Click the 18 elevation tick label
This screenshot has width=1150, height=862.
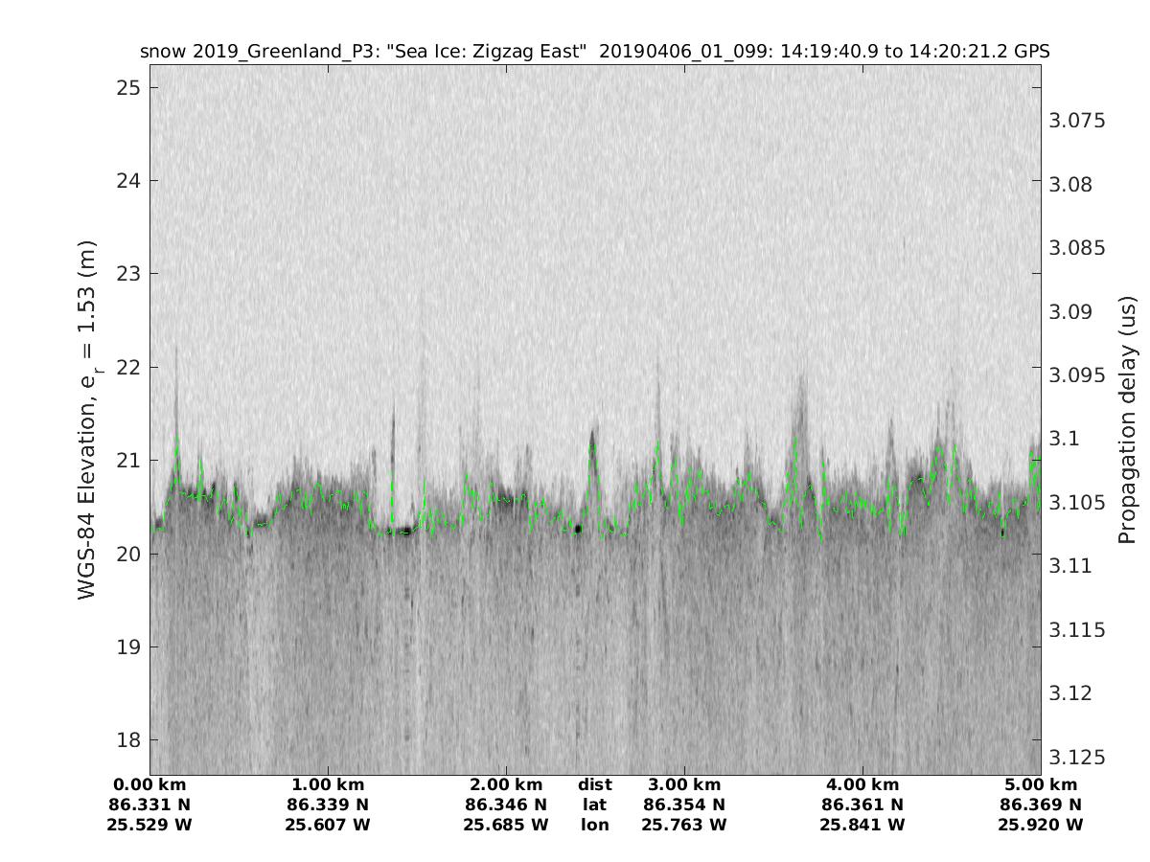[127, 740]
